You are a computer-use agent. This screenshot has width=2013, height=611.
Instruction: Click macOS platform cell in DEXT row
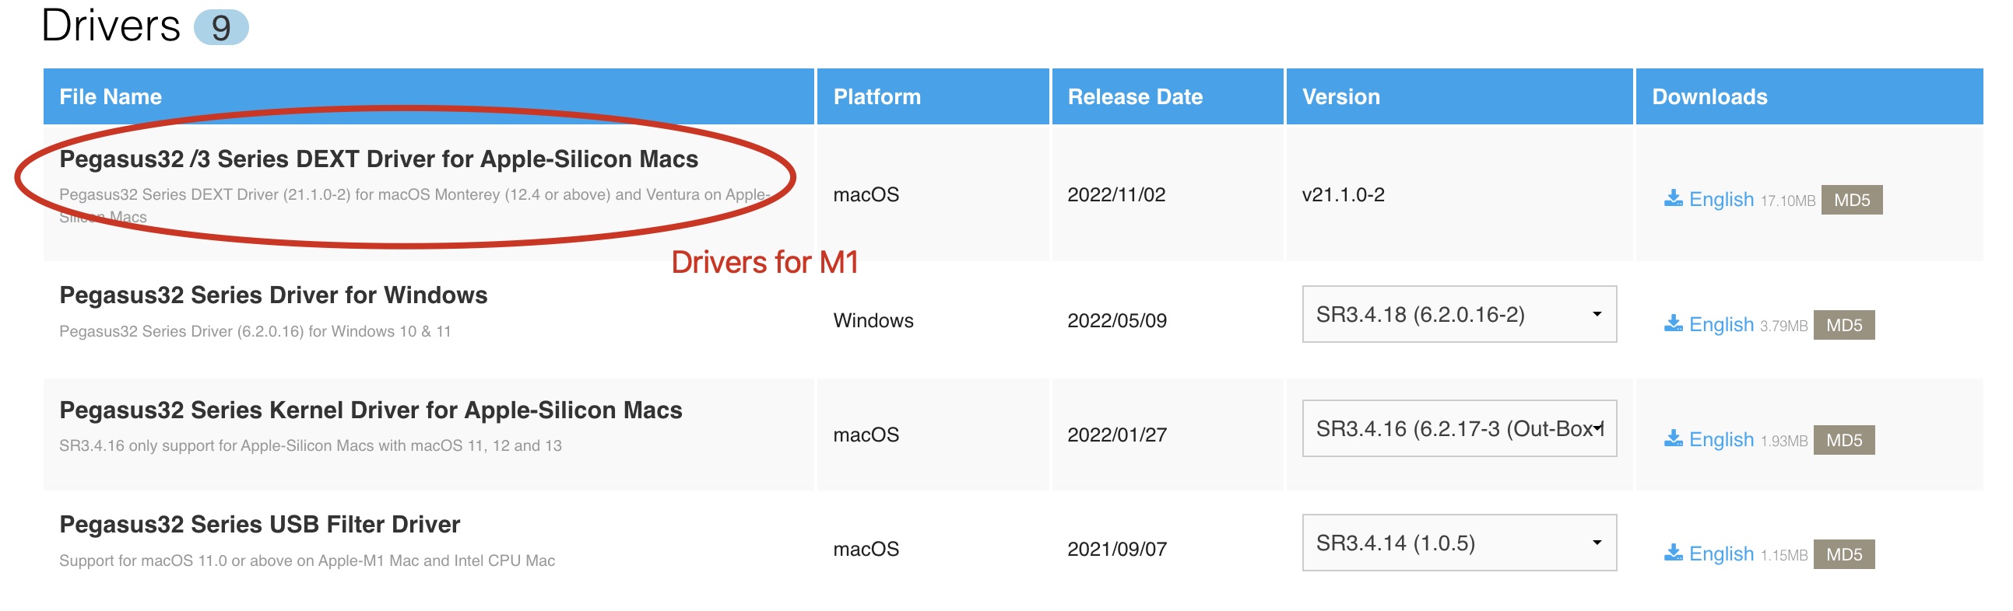pos(866,194)
